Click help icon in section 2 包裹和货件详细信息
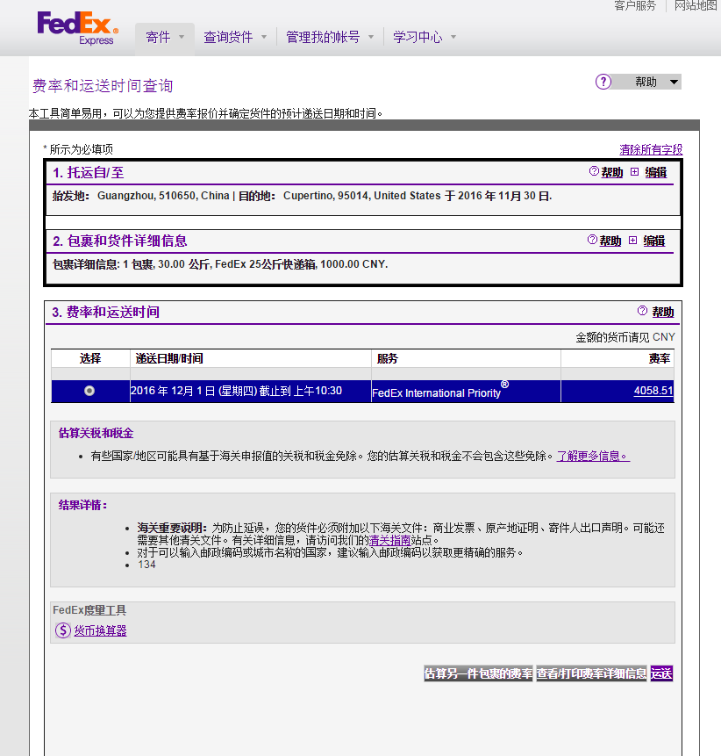The width and height of the screenshot is (721, 756). coord(592,240)
